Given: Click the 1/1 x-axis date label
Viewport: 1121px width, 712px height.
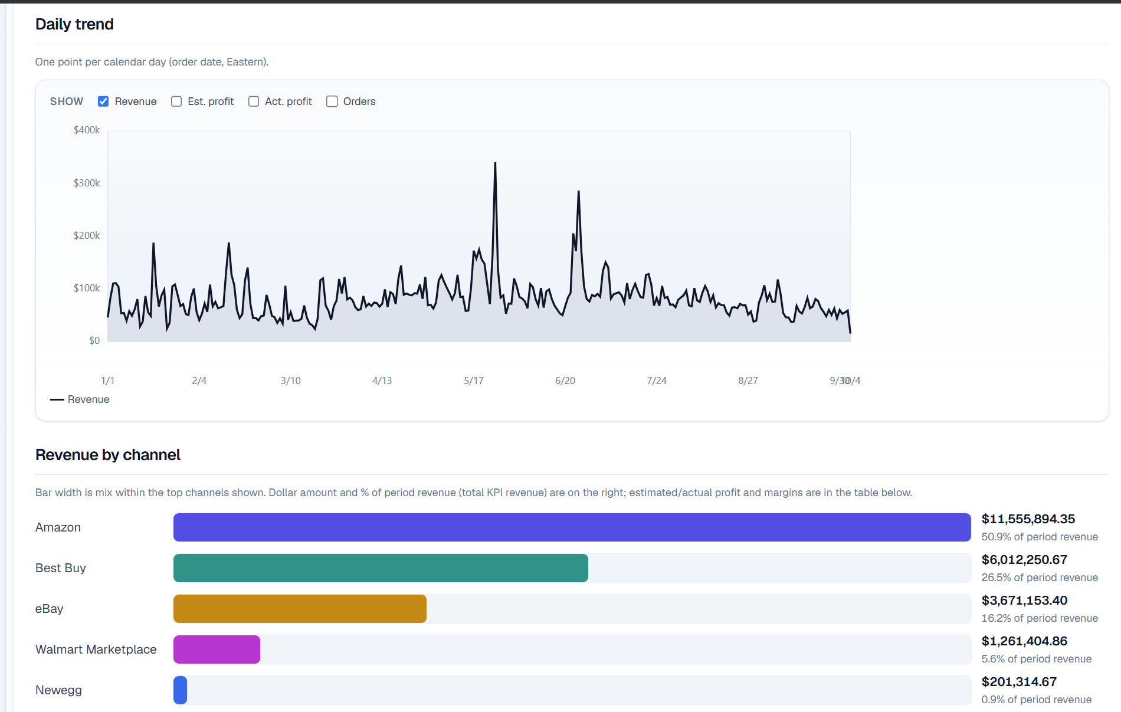Looking at the screenshot, I should pos(108,381).
